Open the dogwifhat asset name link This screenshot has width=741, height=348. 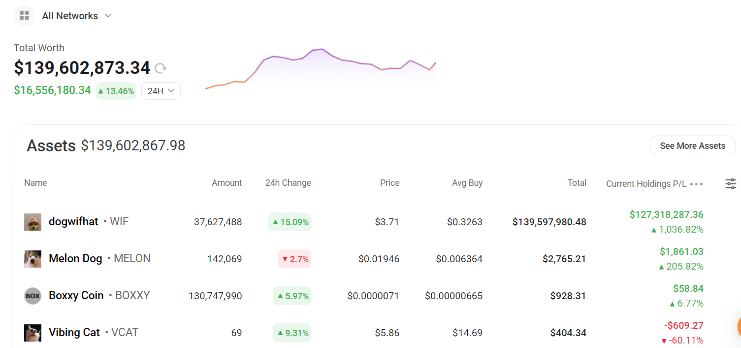point(73,222)
